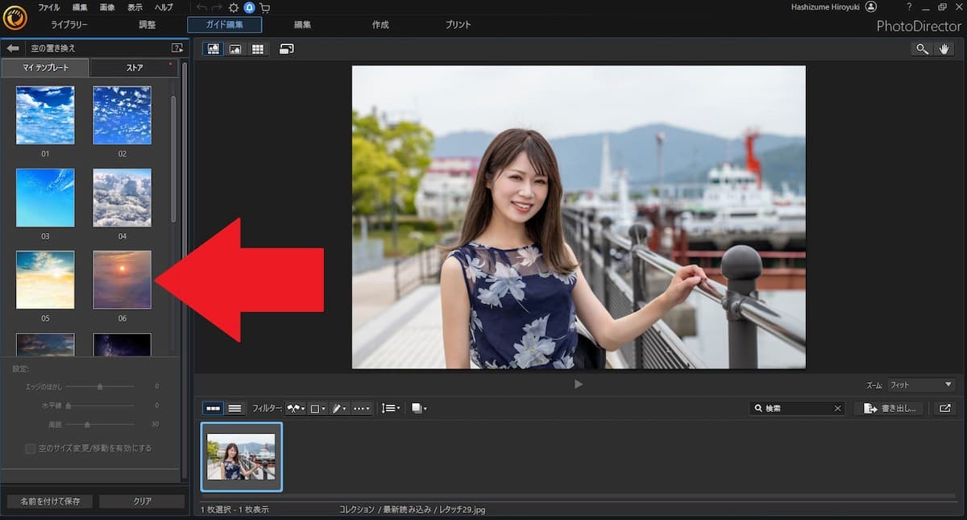This screenshot has width=967, height=520.
Task: Open the store shopping cart icon
Action: click(264, 7)
